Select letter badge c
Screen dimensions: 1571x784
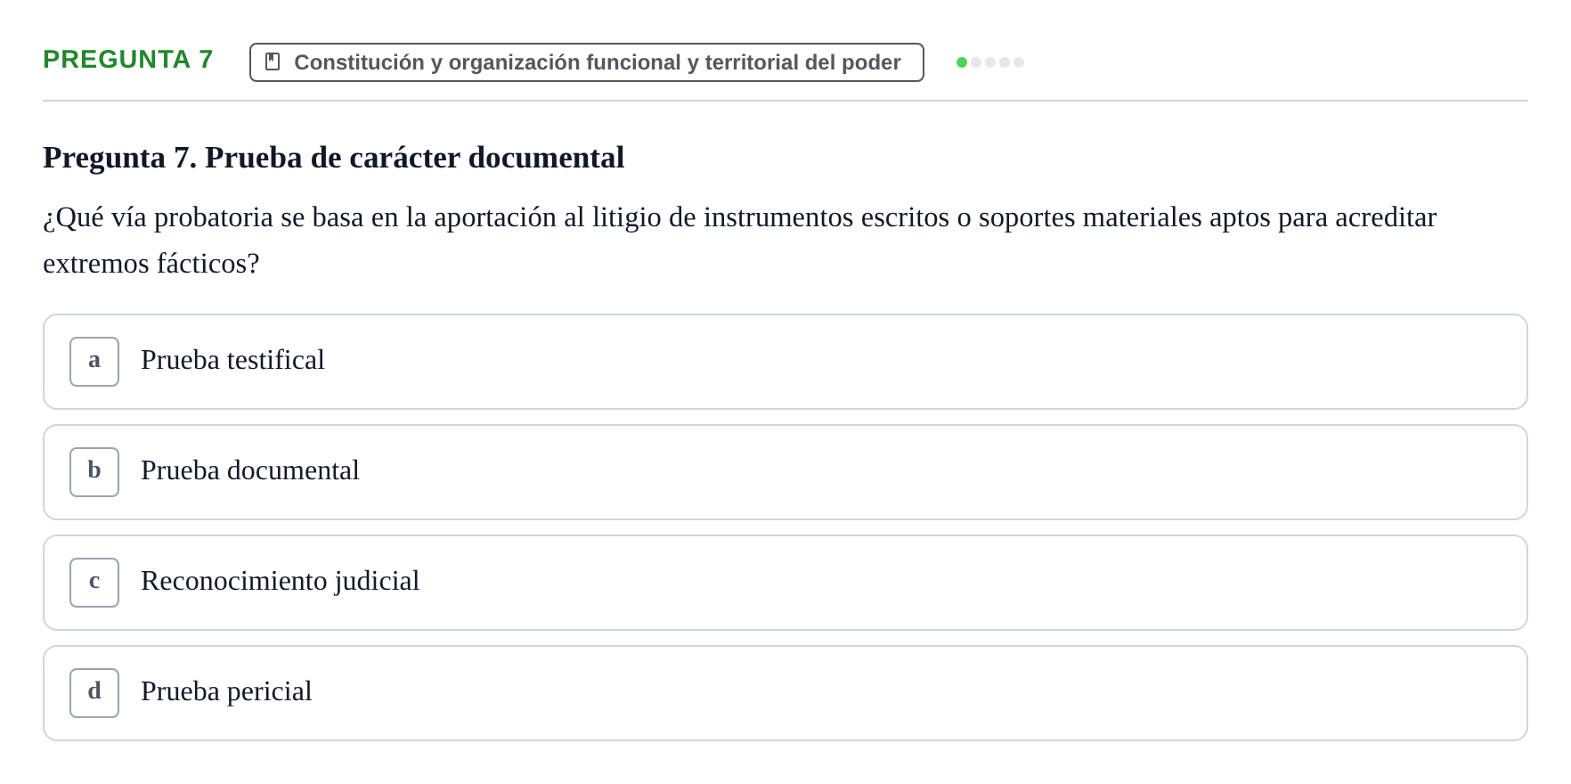94,583
